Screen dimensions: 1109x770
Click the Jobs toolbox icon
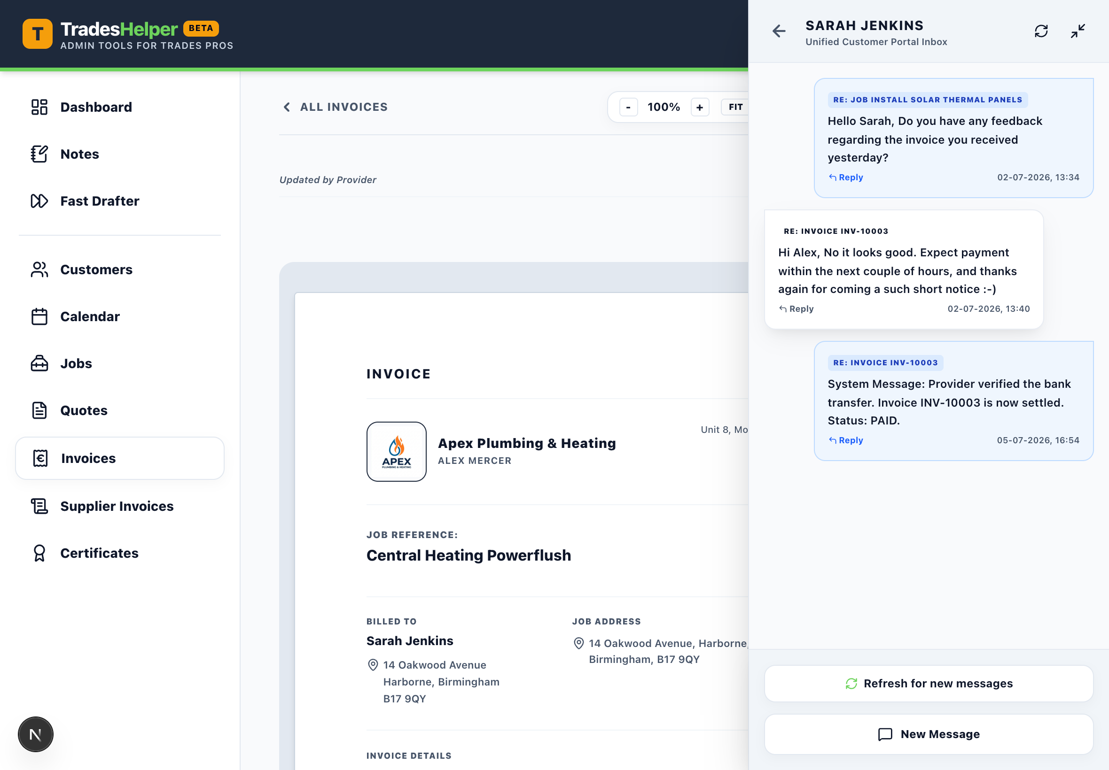coord(39,363)
